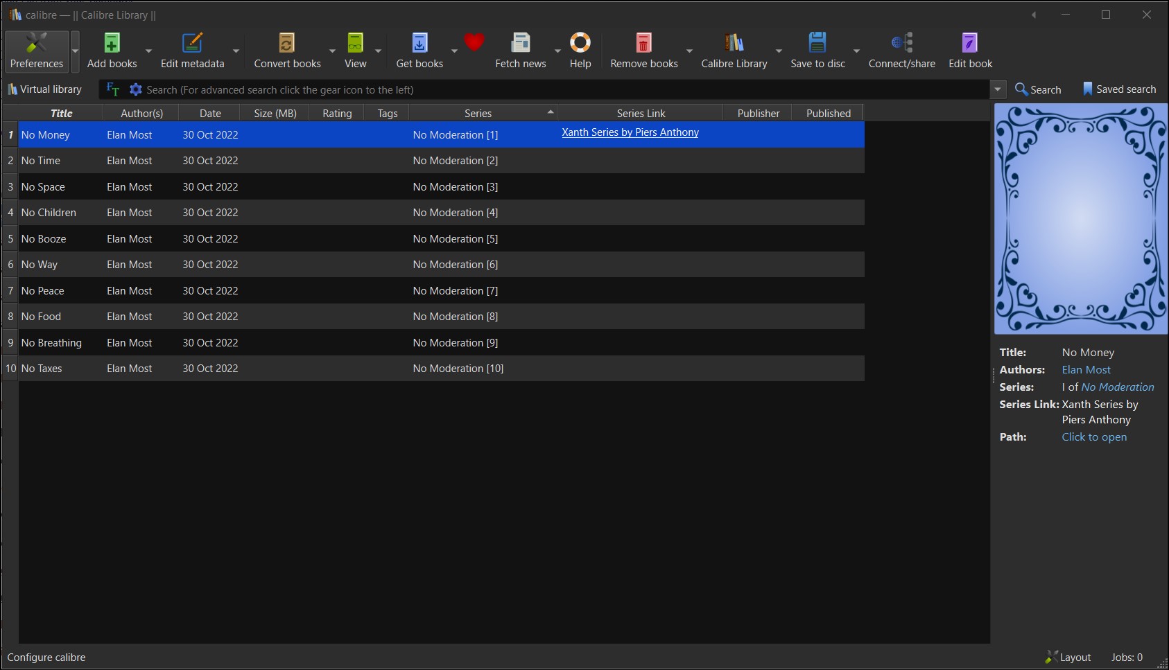Focus the search input field
Screen dimensions: 1169x670
[565, 89]
